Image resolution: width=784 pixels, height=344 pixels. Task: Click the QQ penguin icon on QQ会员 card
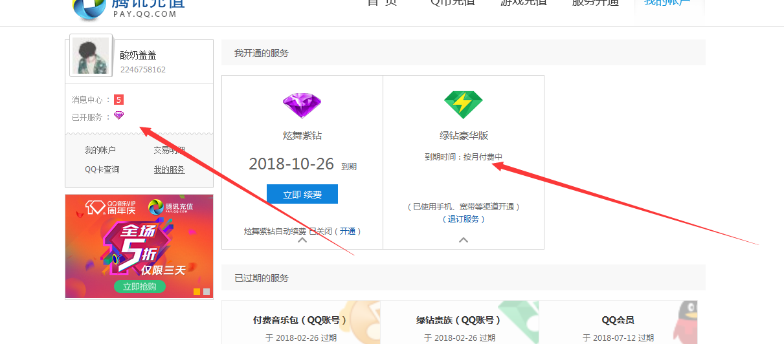(684, 321)
